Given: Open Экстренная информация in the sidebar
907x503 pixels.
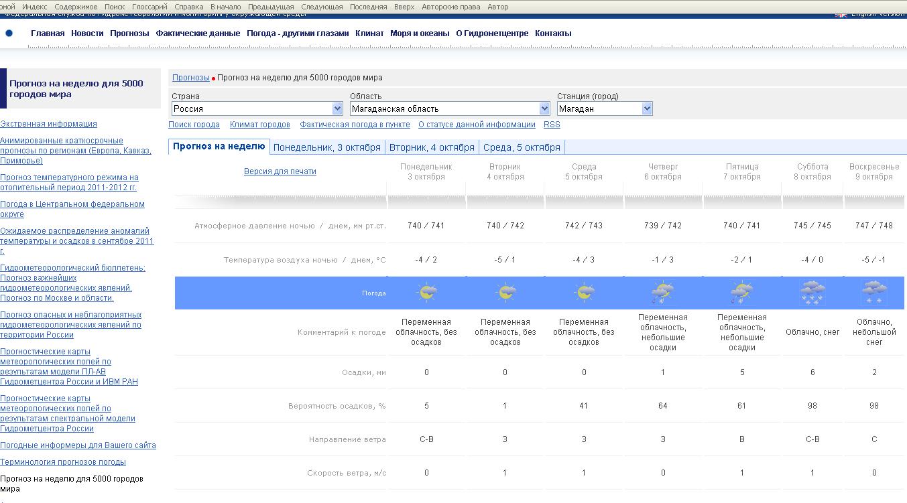Looking at the screenshot, I should click(x=48, y=124).
